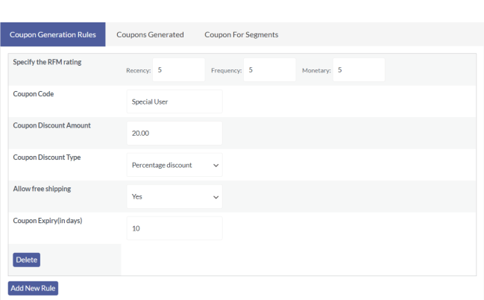Click the Add New Rule button
The width and height of the screenshot is (484, 300).
click(x=33, y=288)
